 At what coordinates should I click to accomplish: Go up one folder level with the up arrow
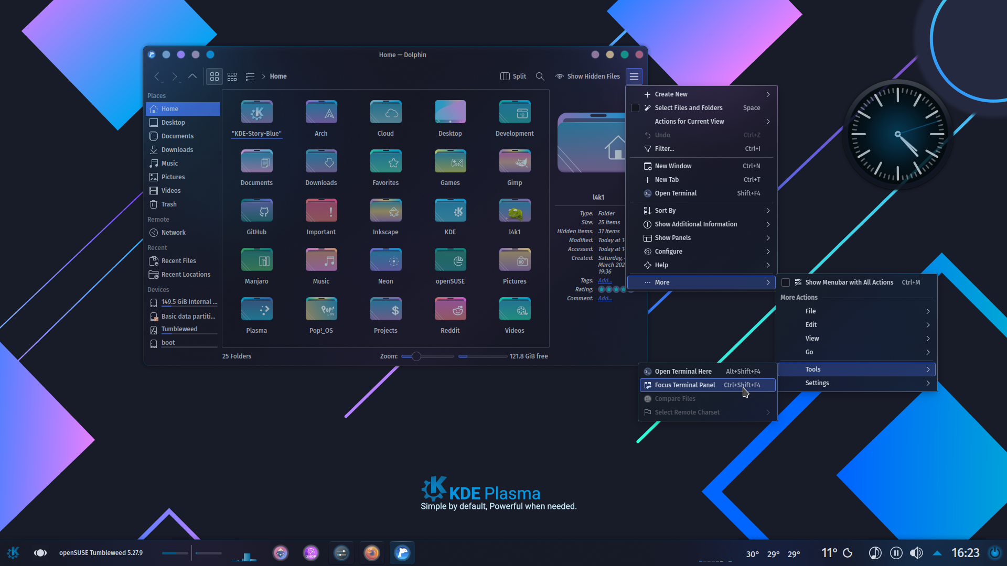(x=192, y=77)
